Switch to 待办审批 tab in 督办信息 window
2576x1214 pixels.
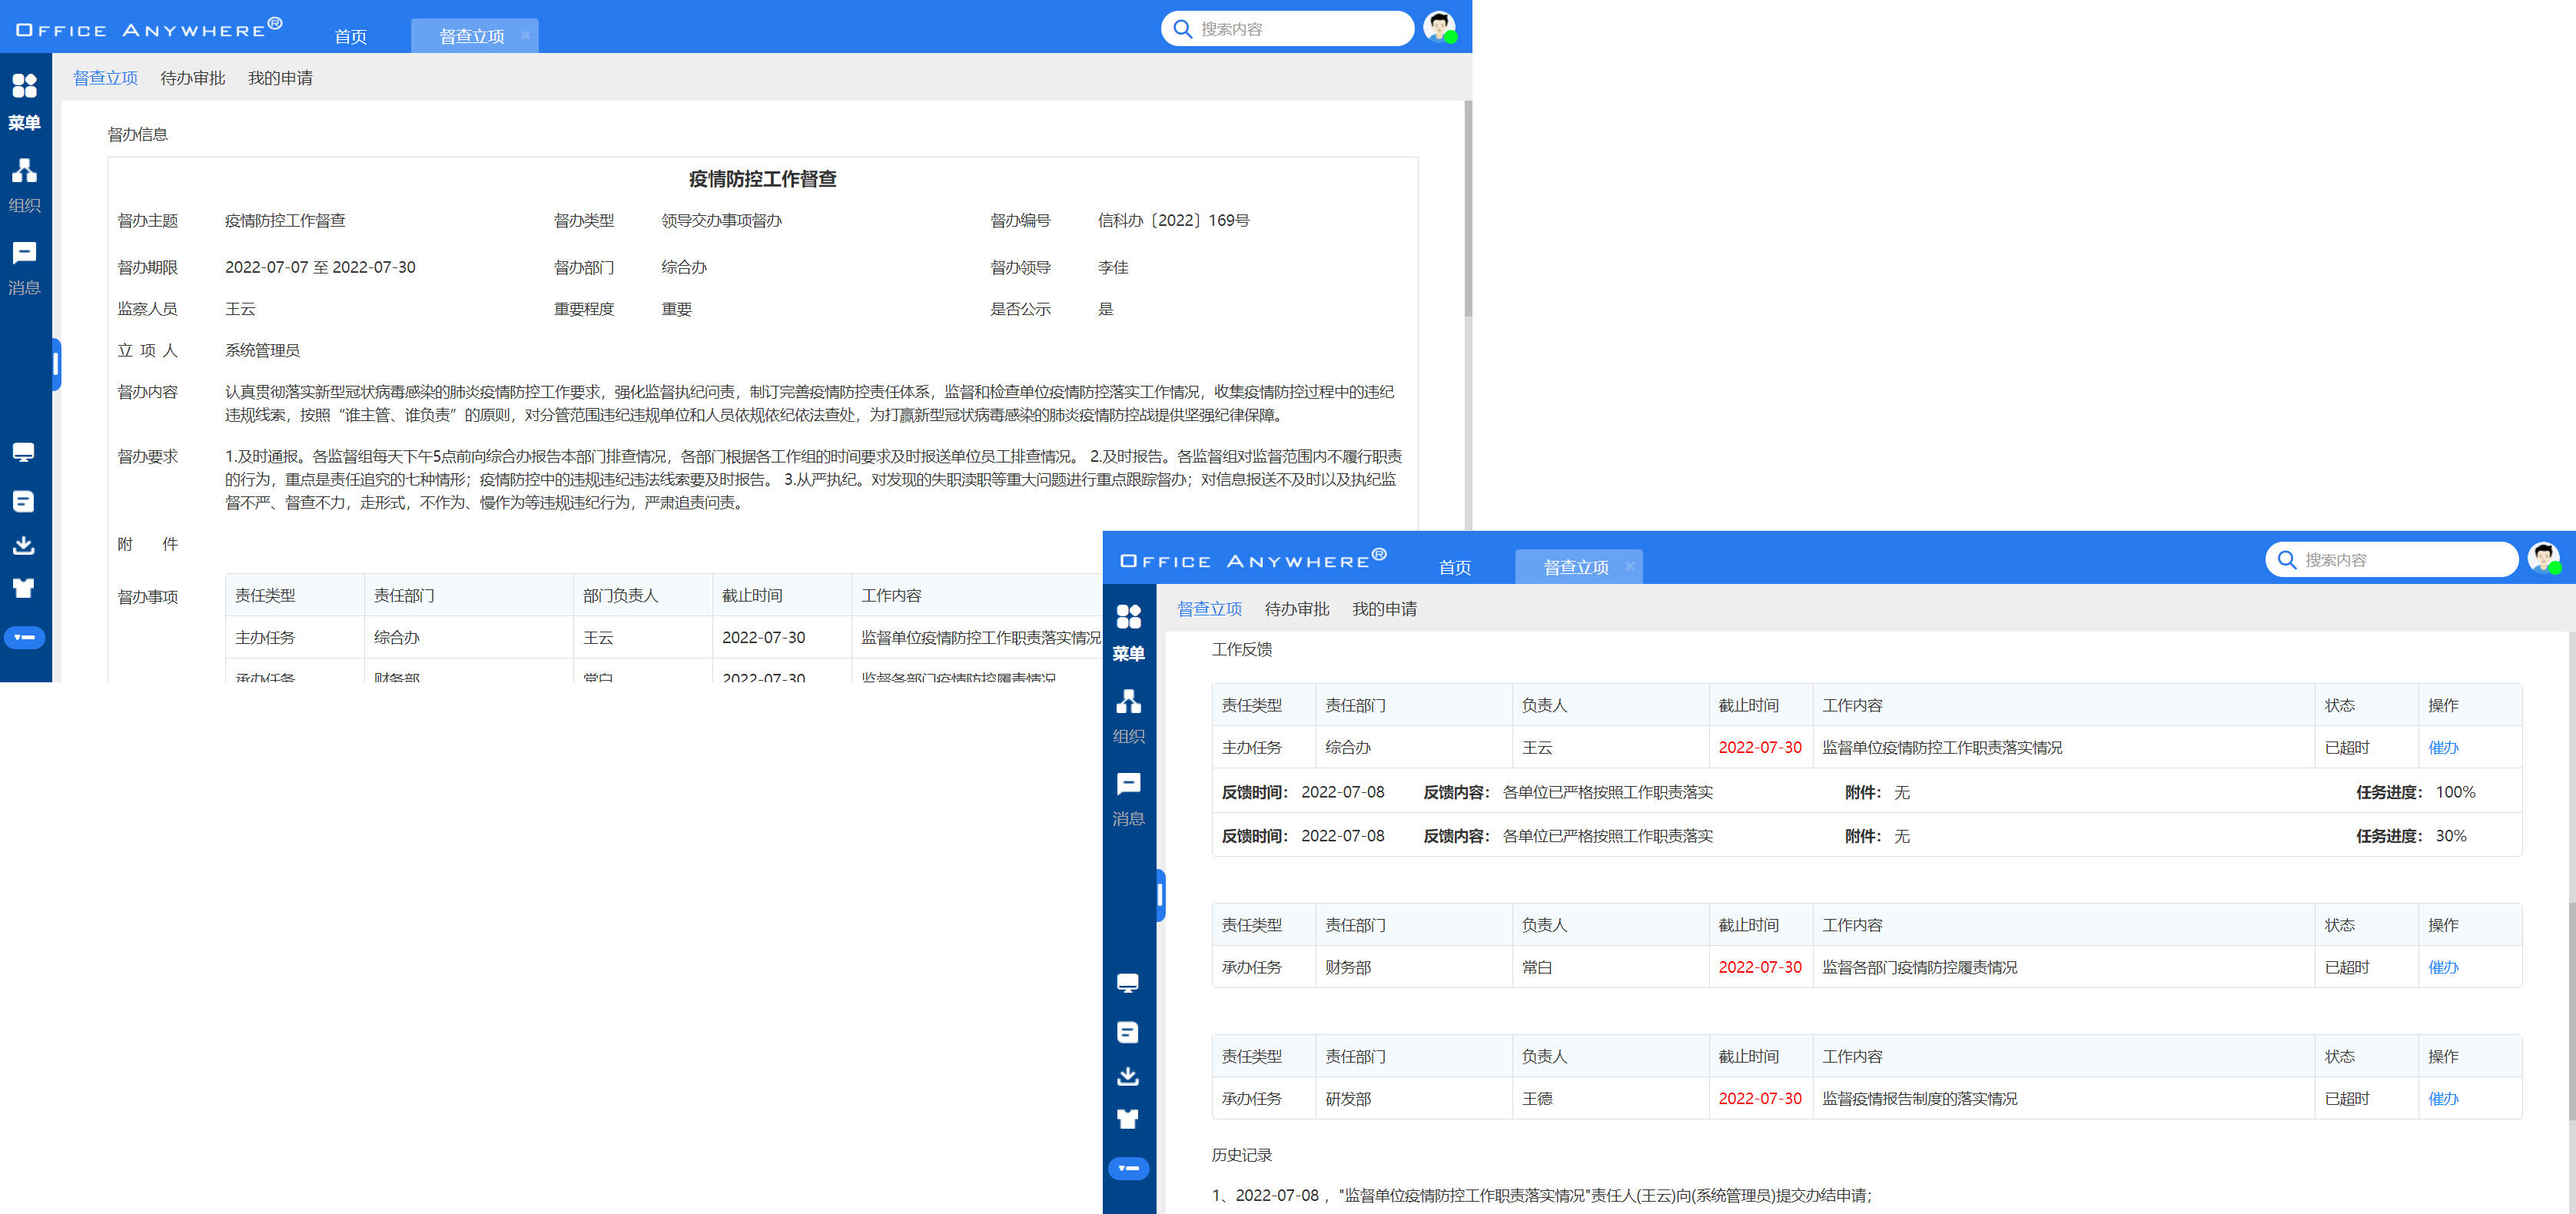[192, 78]
